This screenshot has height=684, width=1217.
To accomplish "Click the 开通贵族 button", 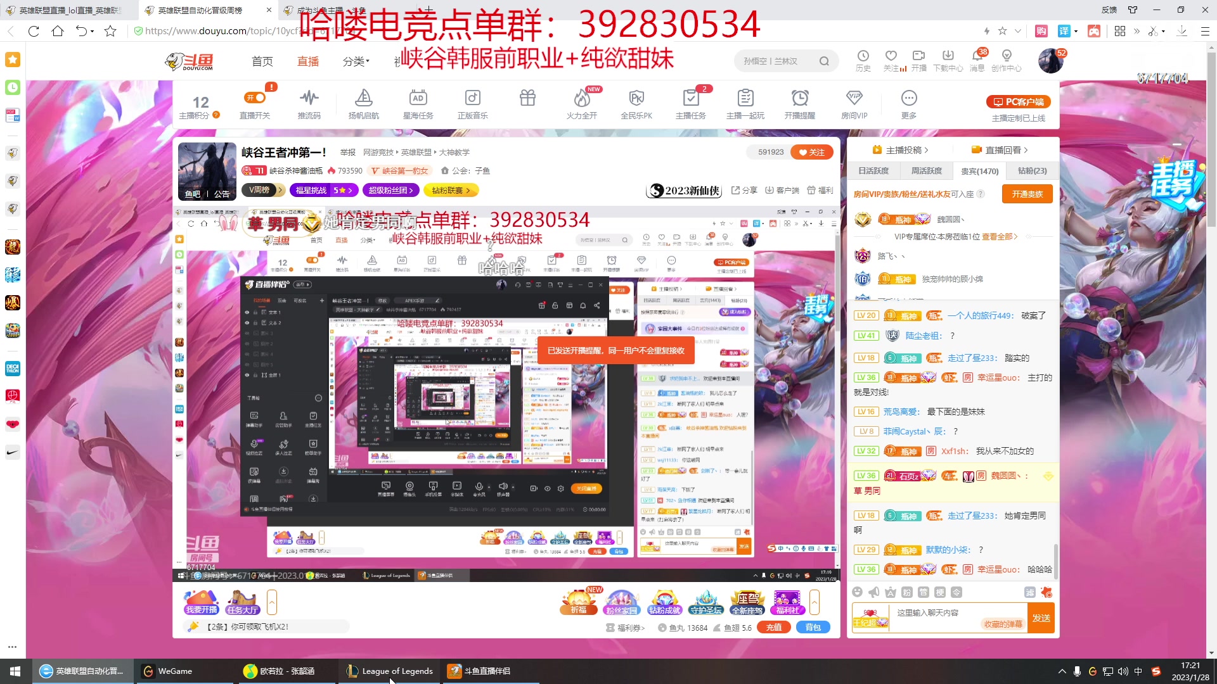I will pyautogui.click(x=1027, y=194).
